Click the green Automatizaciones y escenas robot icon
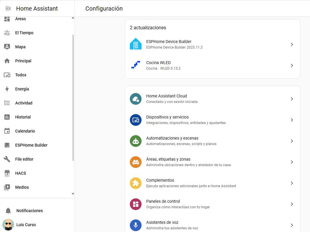This screenshot has height=232, width=310. [x=136, y=141]
